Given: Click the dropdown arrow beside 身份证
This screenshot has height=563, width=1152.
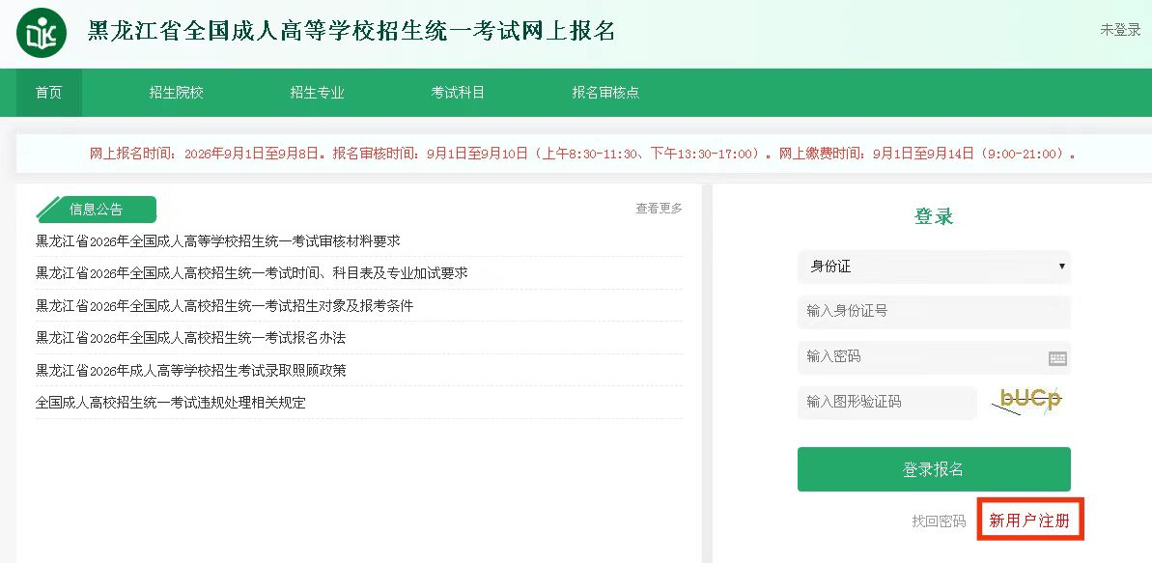Looking at the screenshot, I should tap(1061, 267).
